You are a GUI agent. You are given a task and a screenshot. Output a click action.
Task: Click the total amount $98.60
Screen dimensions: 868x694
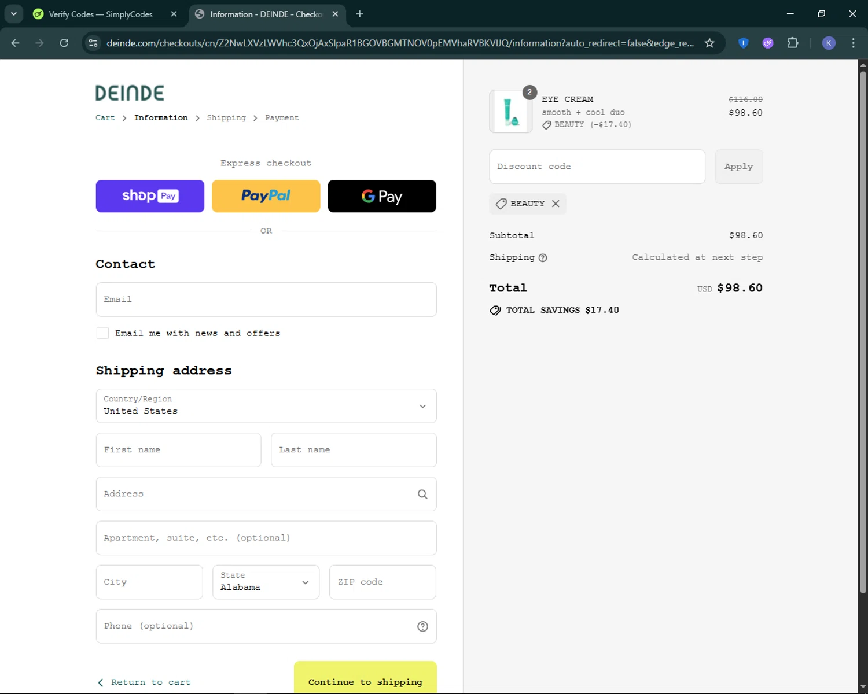pos(740,288)
